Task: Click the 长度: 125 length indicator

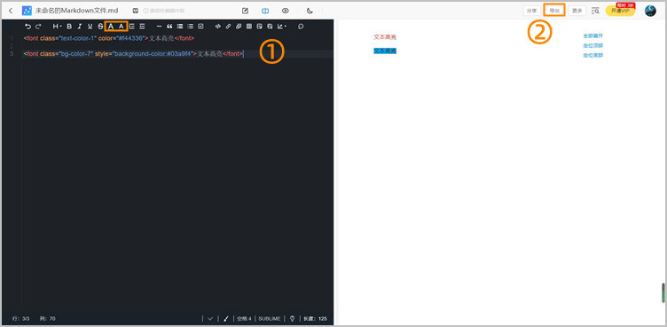Action: click(x=315, y=318)
